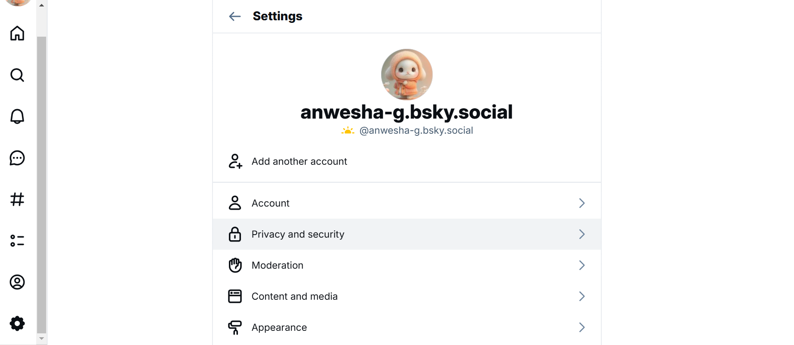The image size is (794, 345).
Task: Click the back arrow beside Settings
Action: pyautogui.click(x=234, y=16)
